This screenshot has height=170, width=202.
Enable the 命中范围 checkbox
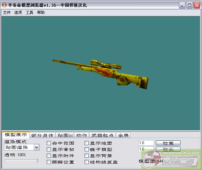tap(49, 143)
